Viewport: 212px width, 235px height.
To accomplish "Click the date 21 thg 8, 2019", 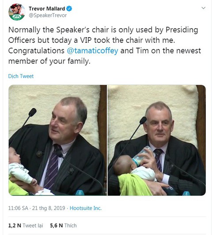I will [x=49, y=208].
